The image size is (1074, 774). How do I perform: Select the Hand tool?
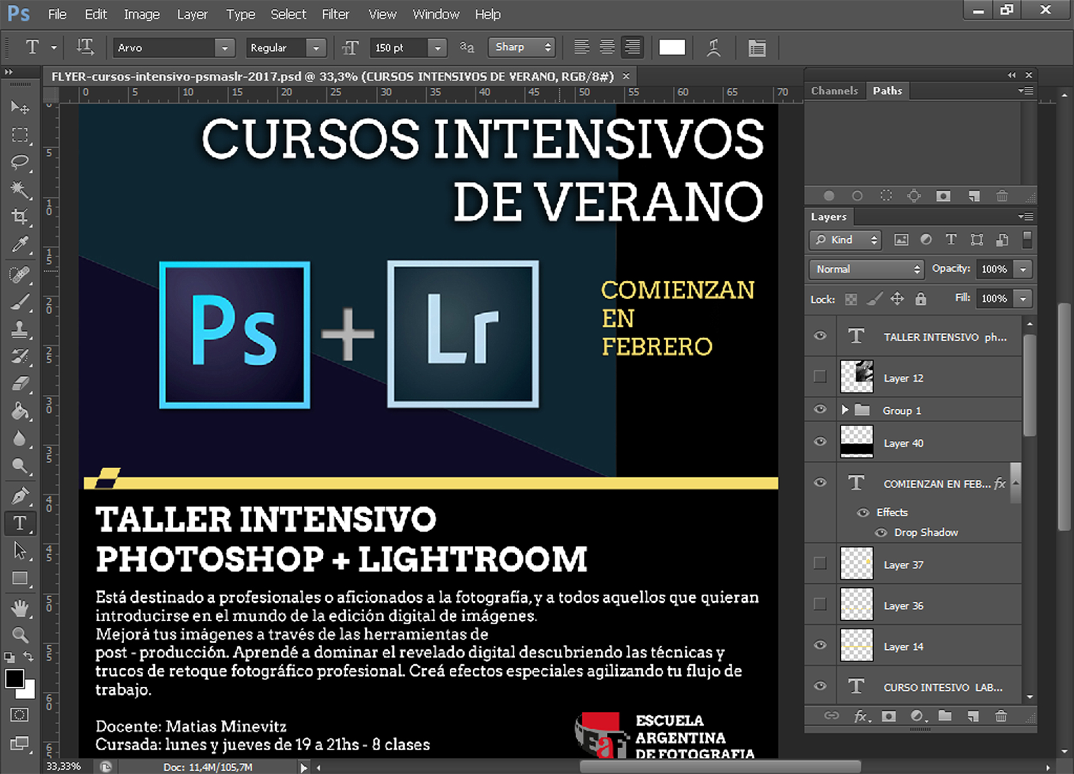pyautogui.click(x=20, y=608)
